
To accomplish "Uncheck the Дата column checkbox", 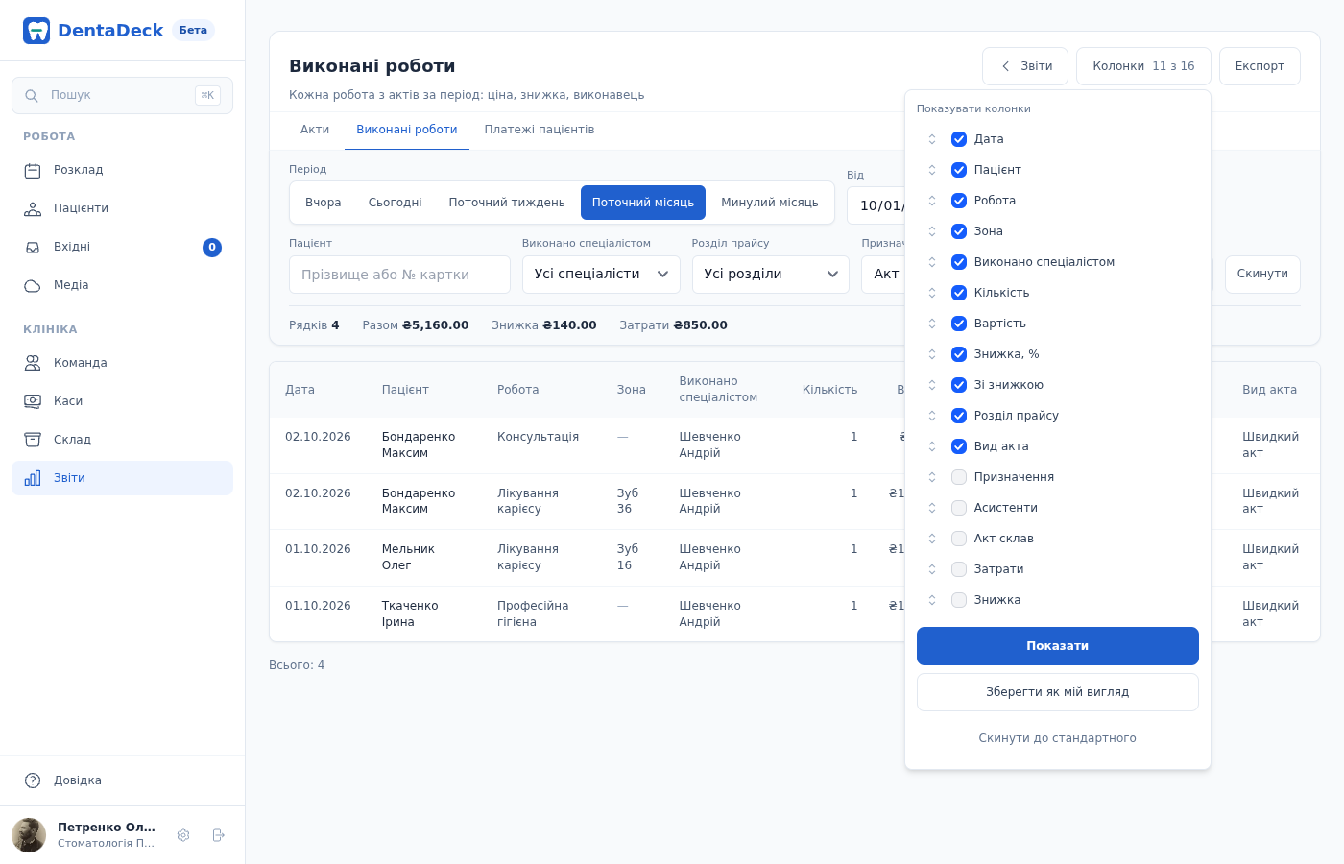I will click(x=959, y=139).
